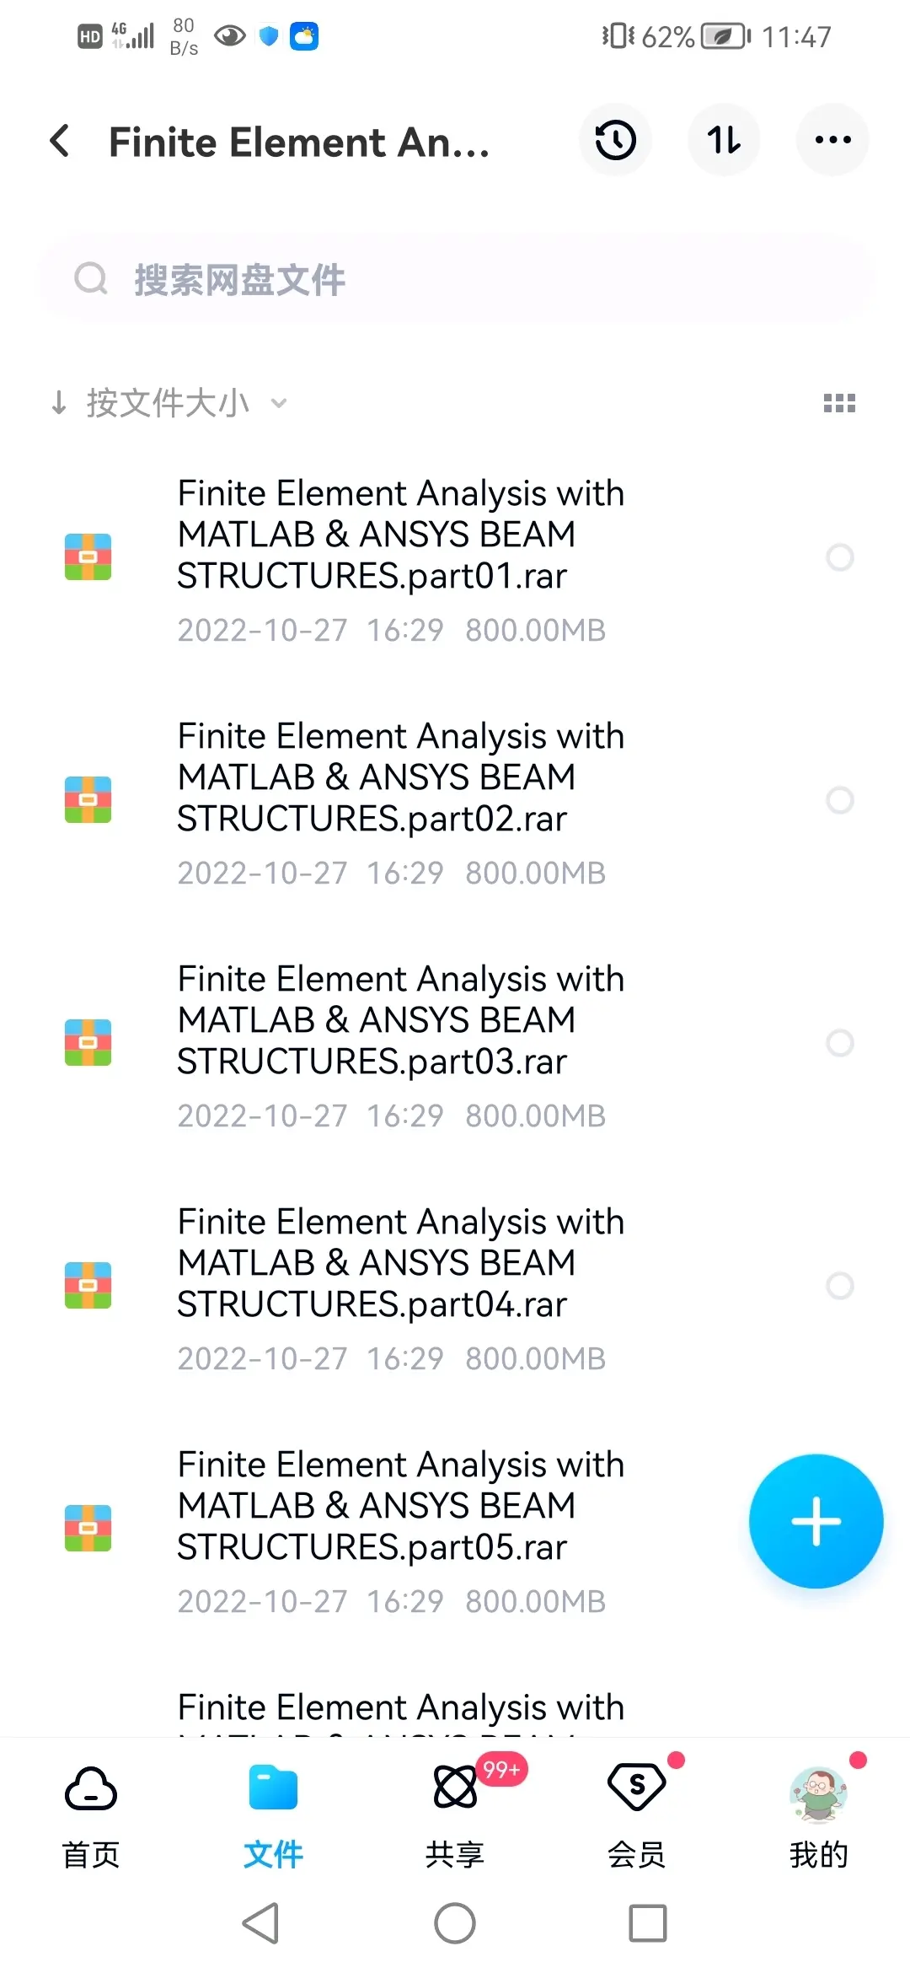910x1973 pixels.
Task: Select the part02.rar file radio circle
Action: [840, 800]
